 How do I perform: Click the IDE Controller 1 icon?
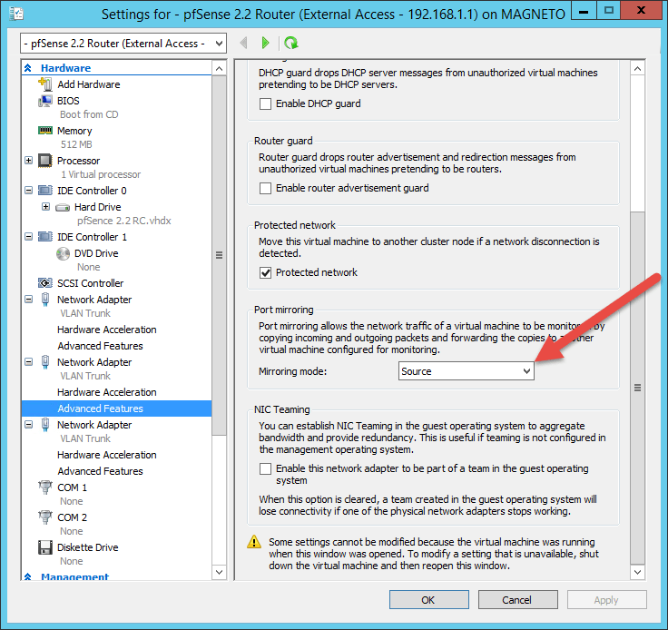tap(45, 236)
